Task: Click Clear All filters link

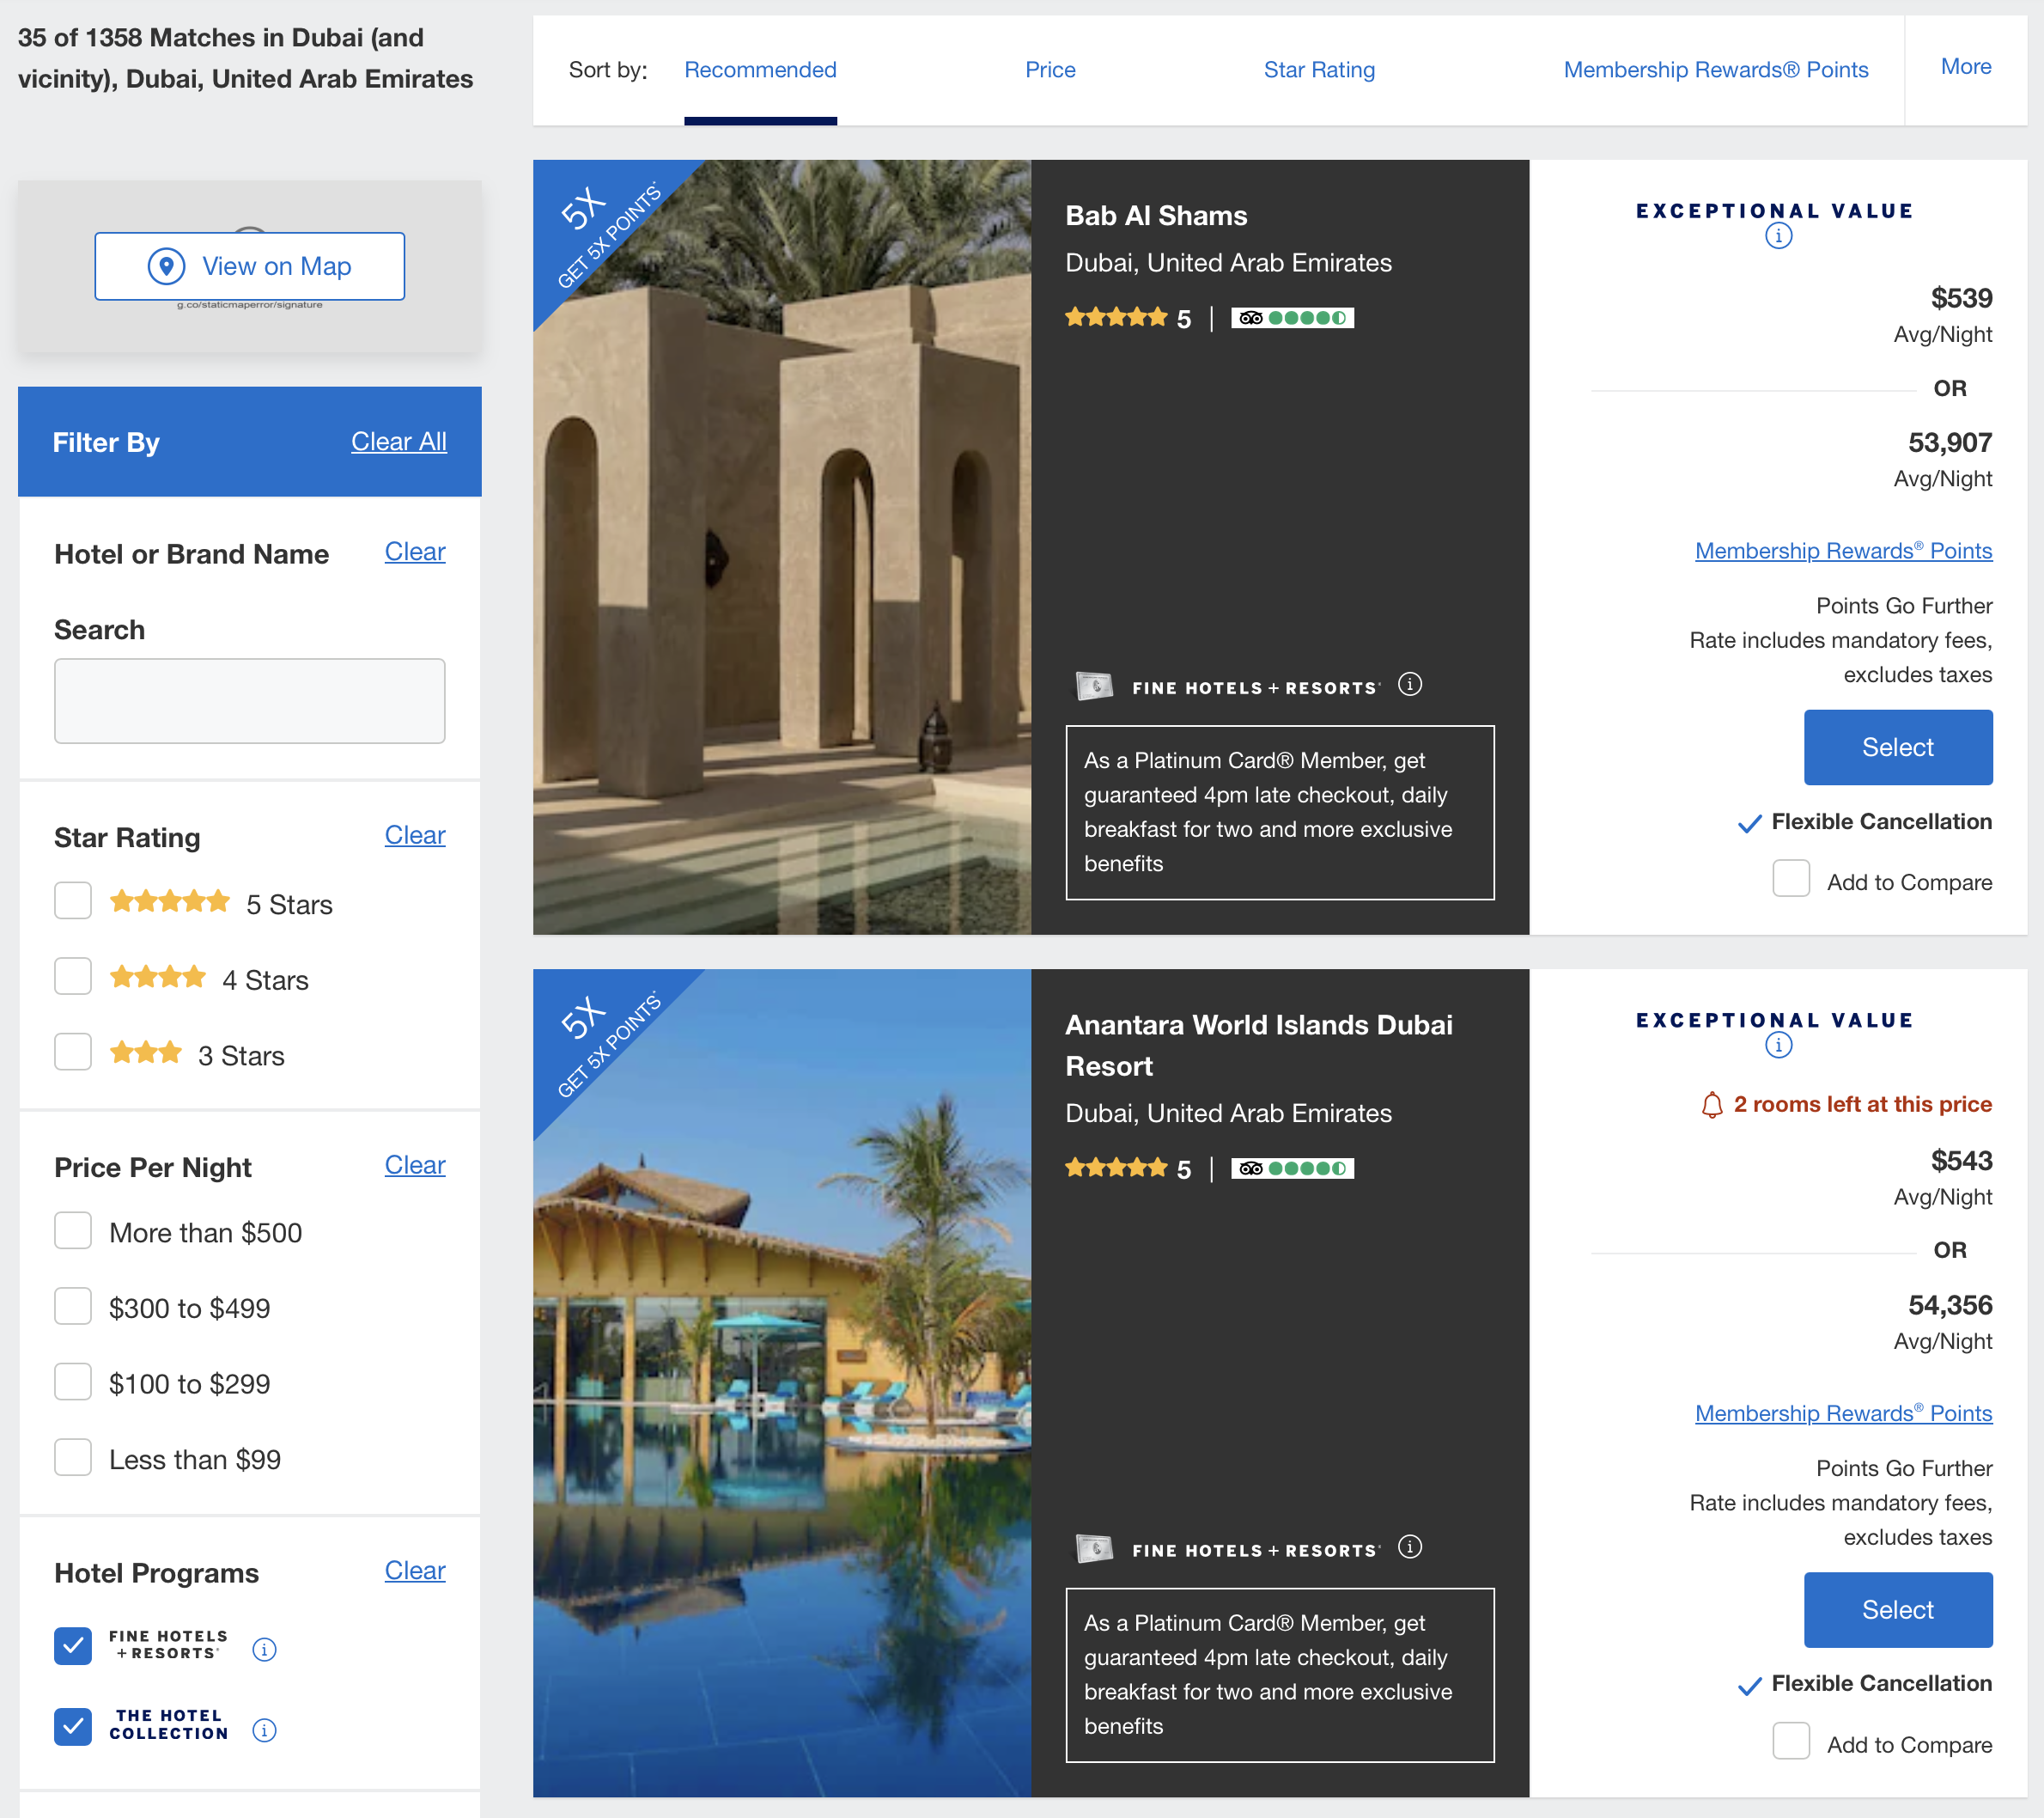Action: tap(399, 442)
